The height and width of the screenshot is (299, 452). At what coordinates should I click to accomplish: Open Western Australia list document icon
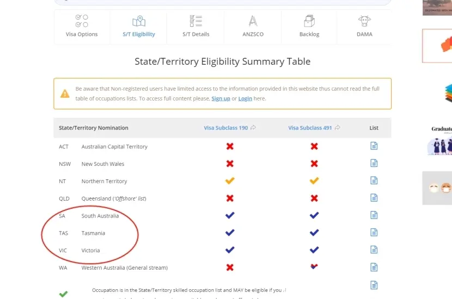[x=374, y=267]
